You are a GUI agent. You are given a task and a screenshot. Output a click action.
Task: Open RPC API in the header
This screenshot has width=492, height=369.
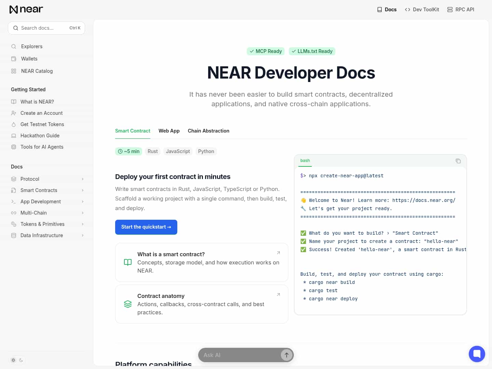pyautogui.click(x=461, y=10)
